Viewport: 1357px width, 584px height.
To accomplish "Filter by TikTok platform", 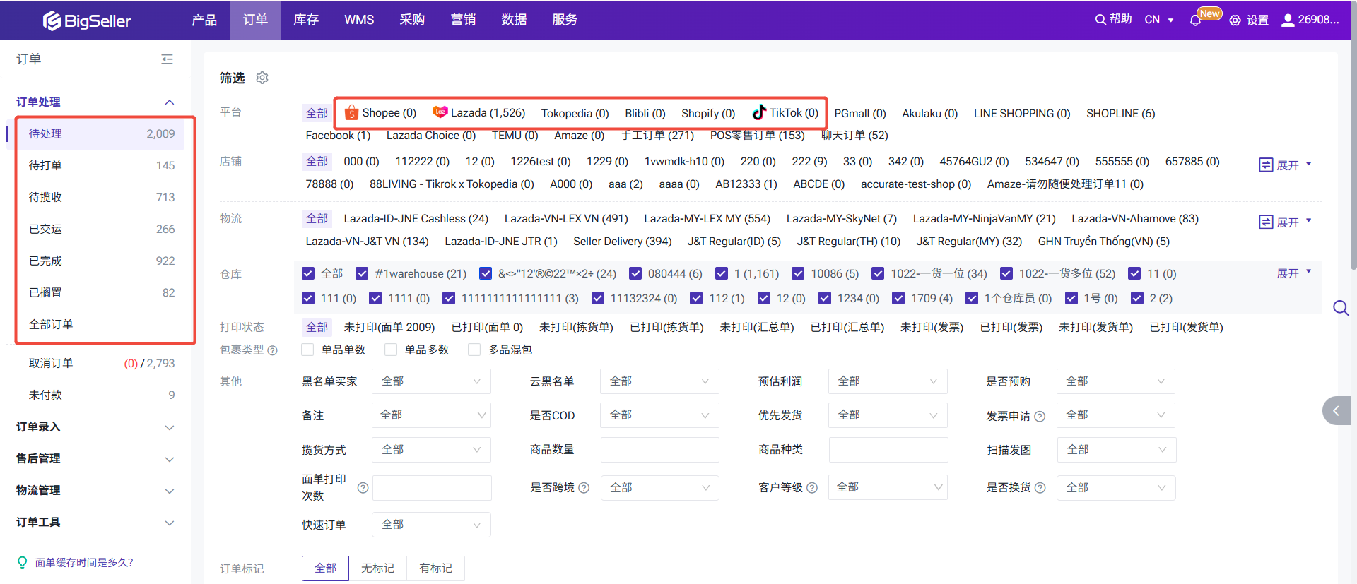I will (785, 113).
